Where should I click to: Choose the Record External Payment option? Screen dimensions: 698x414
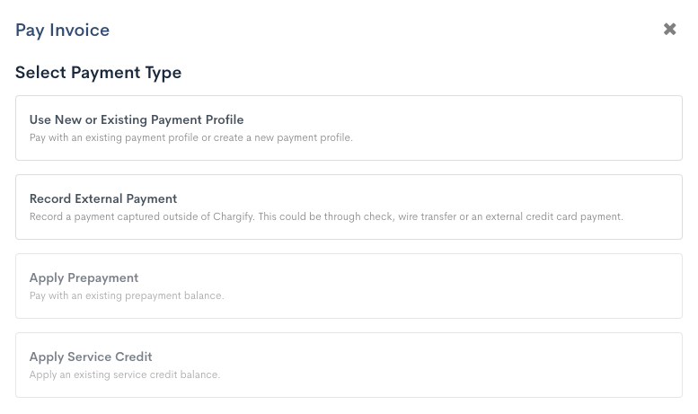pyautogui.click(x=349, y=207)
